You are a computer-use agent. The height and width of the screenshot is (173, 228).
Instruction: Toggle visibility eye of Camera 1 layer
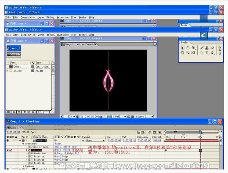pyautogui.click(x=8, y=141)
